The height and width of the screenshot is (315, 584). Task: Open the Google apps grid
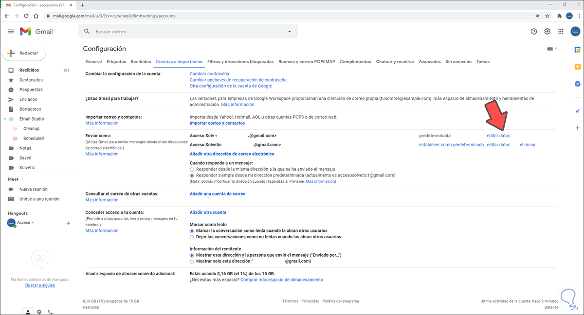561,32
